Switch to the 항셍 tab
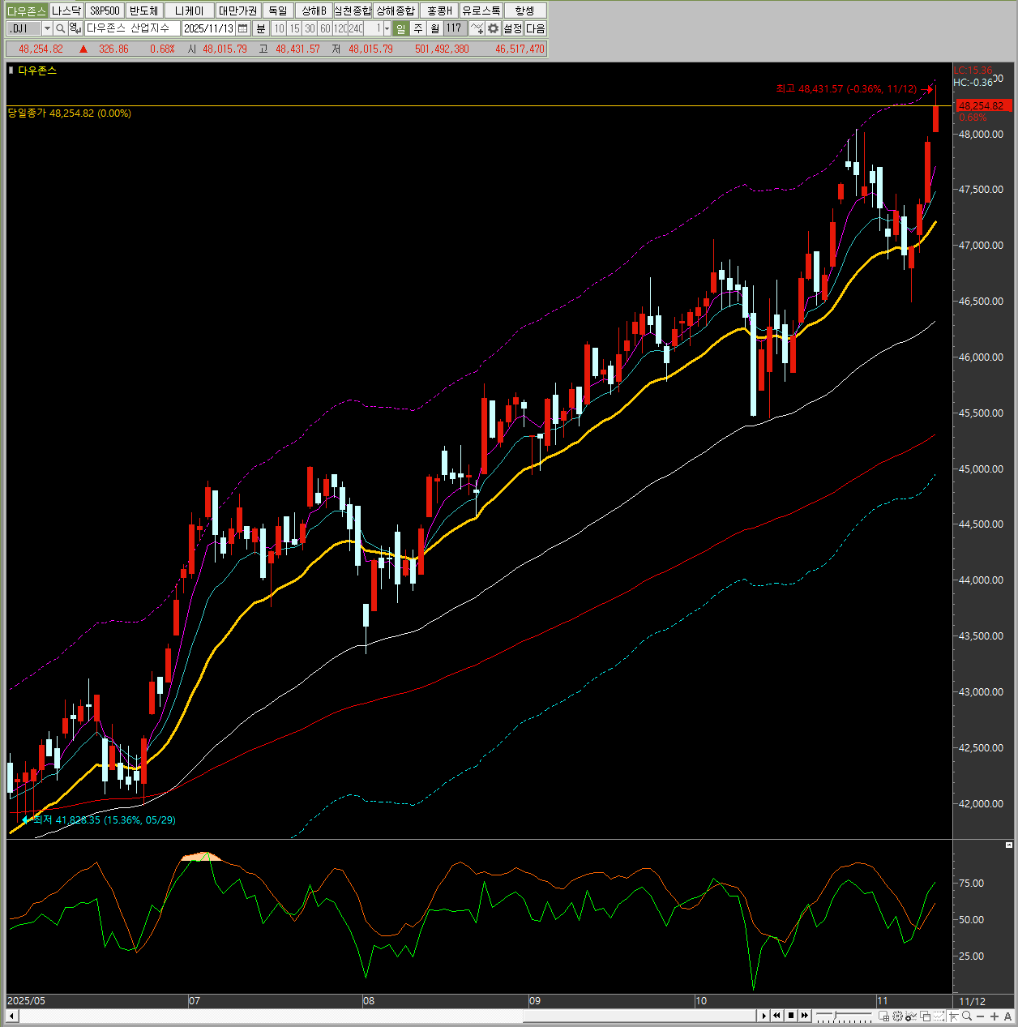The image size is (1018, 1027). pyautogui.click(x=525, y=11)
